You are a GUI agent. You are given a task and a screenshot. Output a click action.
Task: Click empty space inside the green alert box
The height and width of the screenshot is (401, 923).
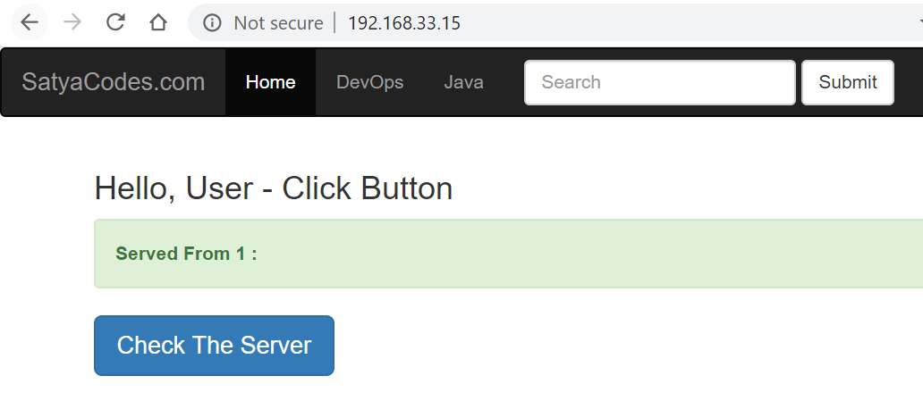point(581,254)
